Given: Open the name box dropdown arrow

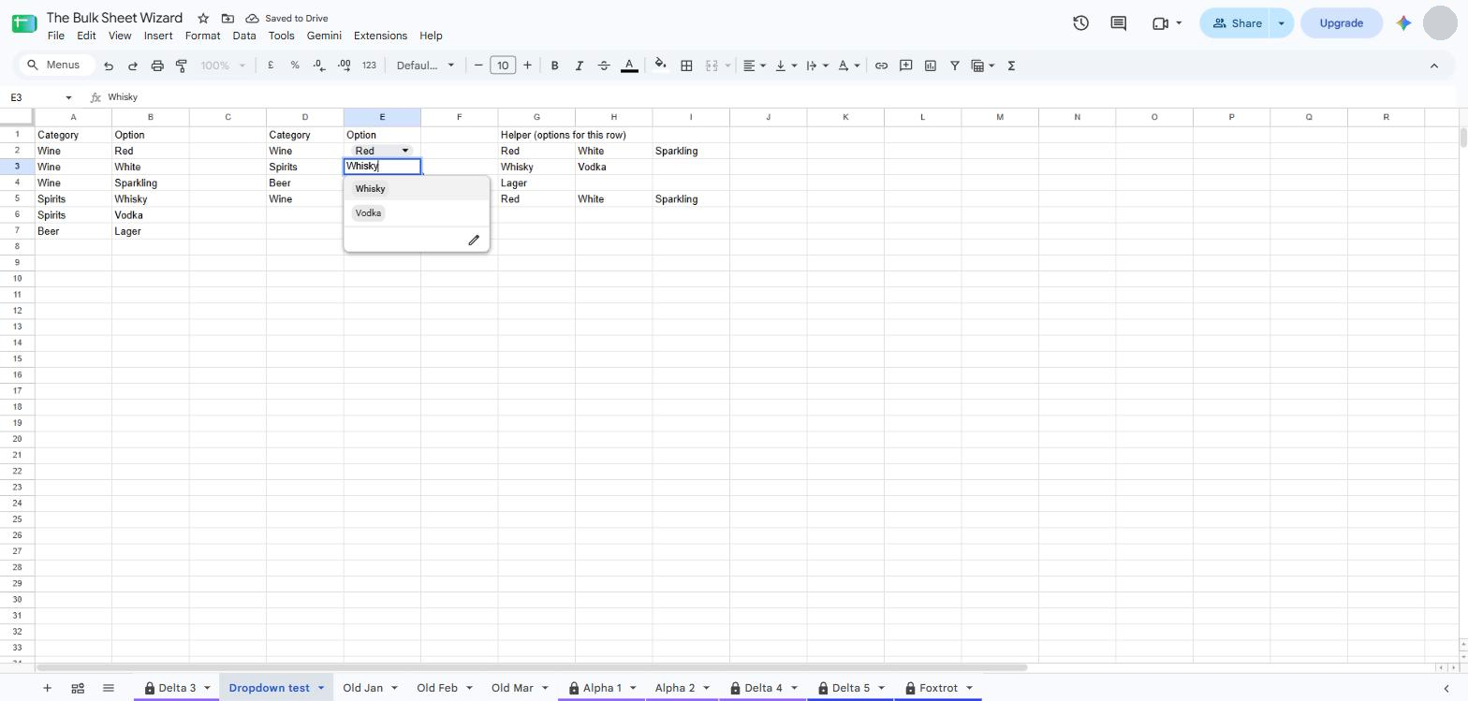Looking at the screenshot, I should coord(68,97).
